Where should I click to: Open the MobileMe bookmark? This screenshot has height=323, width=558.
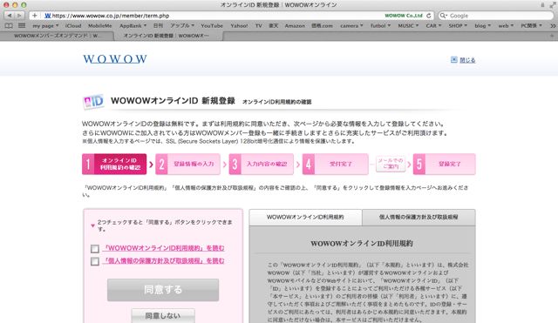pyautogui.click(x=100, y=25)
